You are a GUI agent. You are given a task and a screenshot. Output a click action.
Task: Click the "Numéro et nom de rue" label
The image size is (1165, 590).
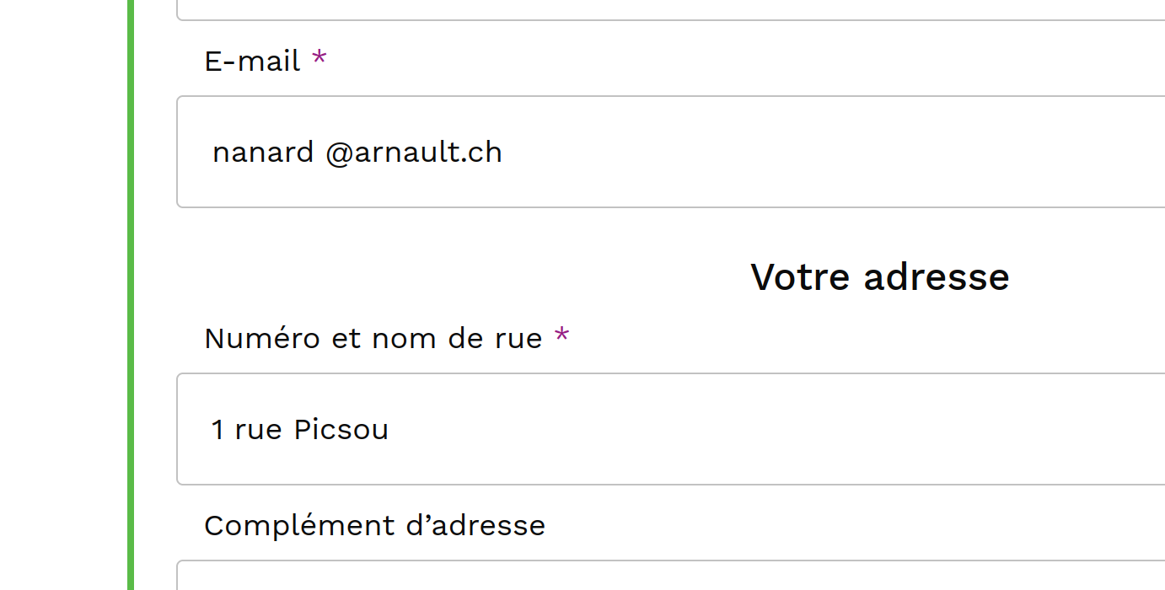tap(373, 339)
